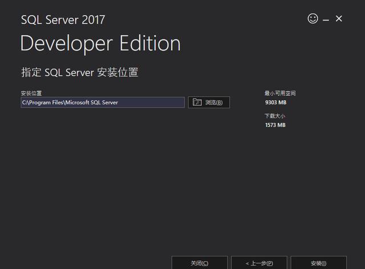The height and width of the screenshot is (269, 365).
Task: Click the 指定 SQL Server 安装位置 heading
Action: (80, 72)
